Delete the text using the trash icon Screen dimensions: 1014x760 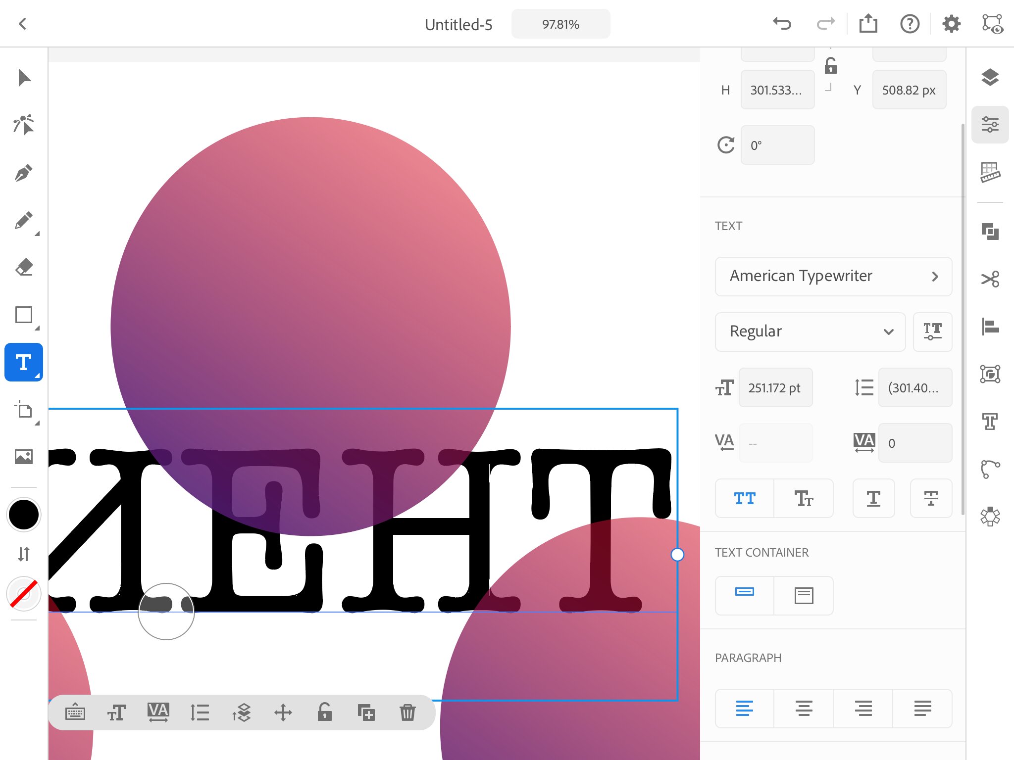tap(407, 712)
